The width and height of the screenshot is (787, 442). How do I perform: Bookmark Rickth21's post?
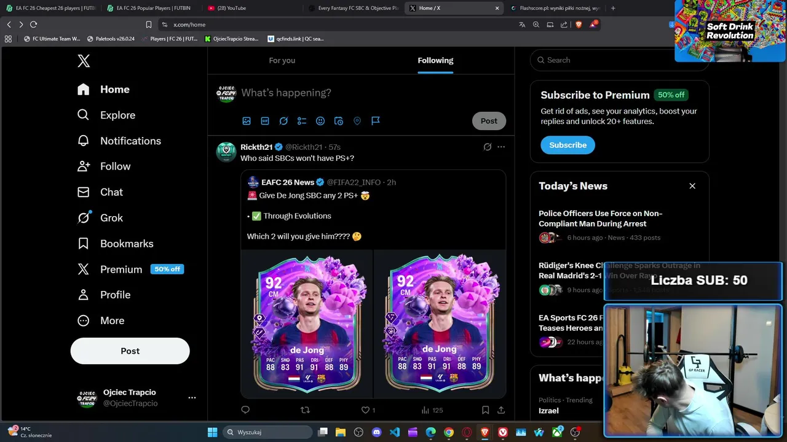485,410
